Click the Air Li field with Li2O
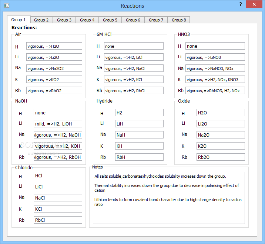Image resolution: width=265 pixels, height=244 pixels. tap(54, 57)
